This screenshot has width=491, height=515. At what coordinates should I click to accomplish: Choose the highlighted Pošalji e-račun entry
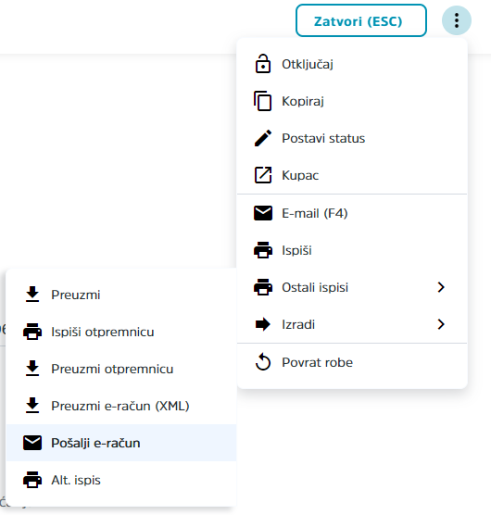121,443
